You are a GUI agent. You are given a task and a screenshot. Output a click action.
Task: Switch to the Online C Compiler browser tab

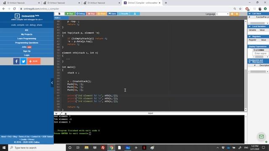point(142,3)
